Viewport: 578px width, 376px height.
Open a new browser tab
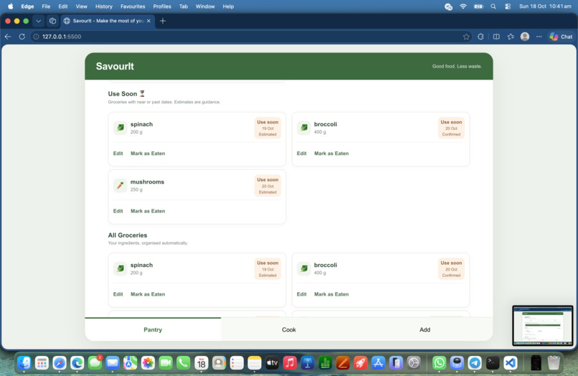point(163,21)
